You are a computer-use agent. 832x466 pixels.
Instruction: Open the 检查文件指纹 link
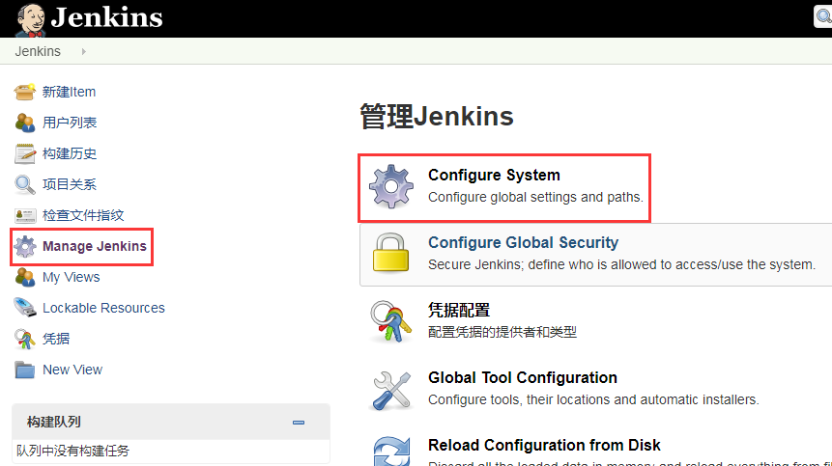coord(83,215)
